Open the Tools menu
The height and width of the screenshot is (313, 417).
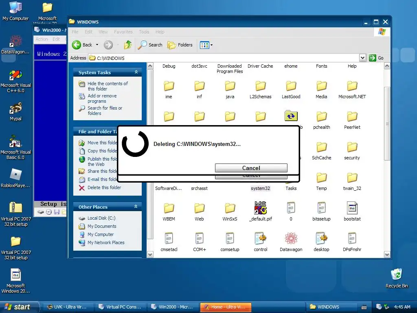click(x=144, y=32)
